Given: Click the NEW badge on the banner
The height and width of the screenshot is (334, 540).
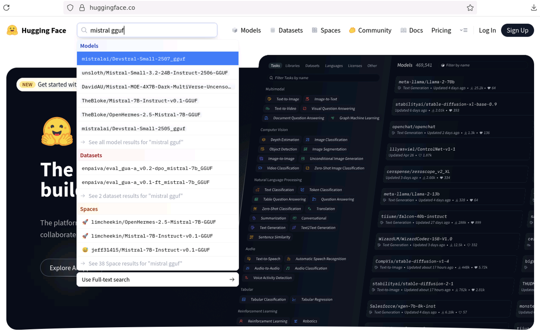Looking at the screenshot, I should point(27,84).
